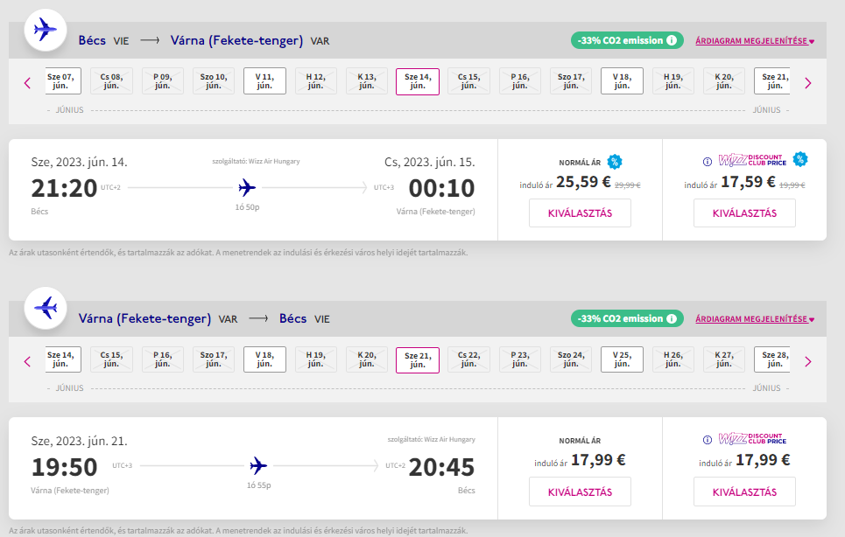Expand Árdiagram megjelenítése for return flight
Image resolution: width=845 pixels, height=537 pixels.
pos(755,319)
